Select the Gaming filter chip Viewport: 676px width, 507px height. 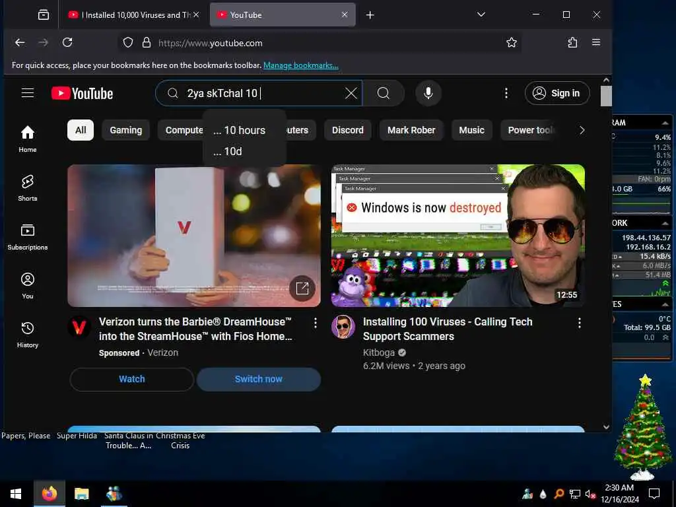[126, 130]
